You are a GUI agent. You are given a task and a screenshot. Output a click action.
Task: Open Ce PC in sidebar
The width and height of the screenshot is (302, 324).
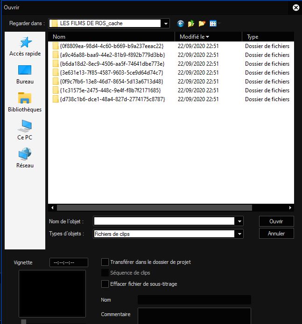pyautogui.click(x=25, y=130)
